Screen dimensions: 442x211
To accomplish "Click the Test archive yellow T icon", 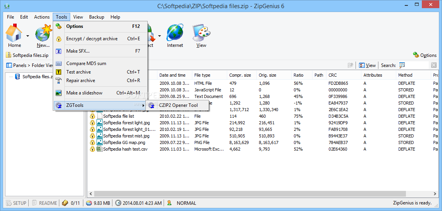I will 59,72.
